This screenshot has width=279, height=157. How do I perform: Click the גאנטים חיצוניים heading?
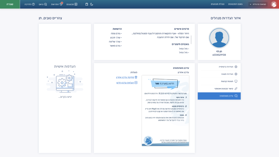pos(180,44)
